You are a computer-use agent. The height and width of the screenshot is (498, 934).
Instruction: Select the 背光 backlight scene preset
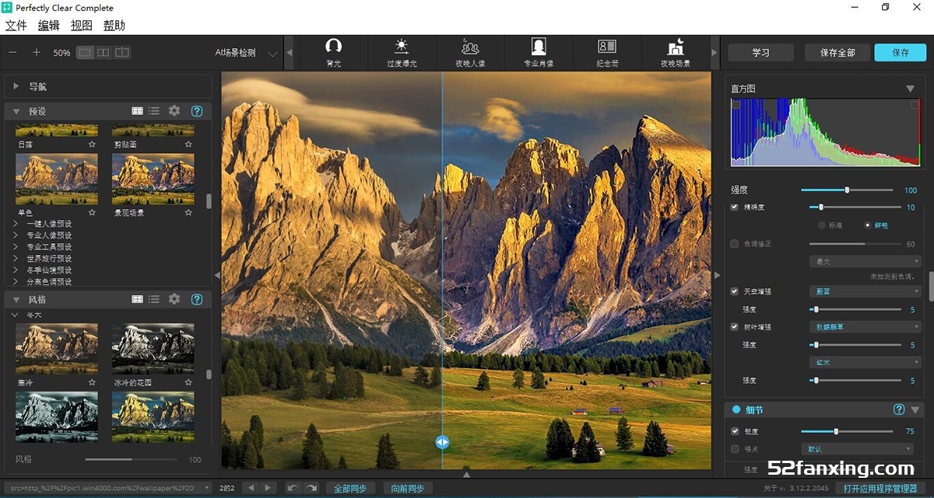click(x=334, y=52)
